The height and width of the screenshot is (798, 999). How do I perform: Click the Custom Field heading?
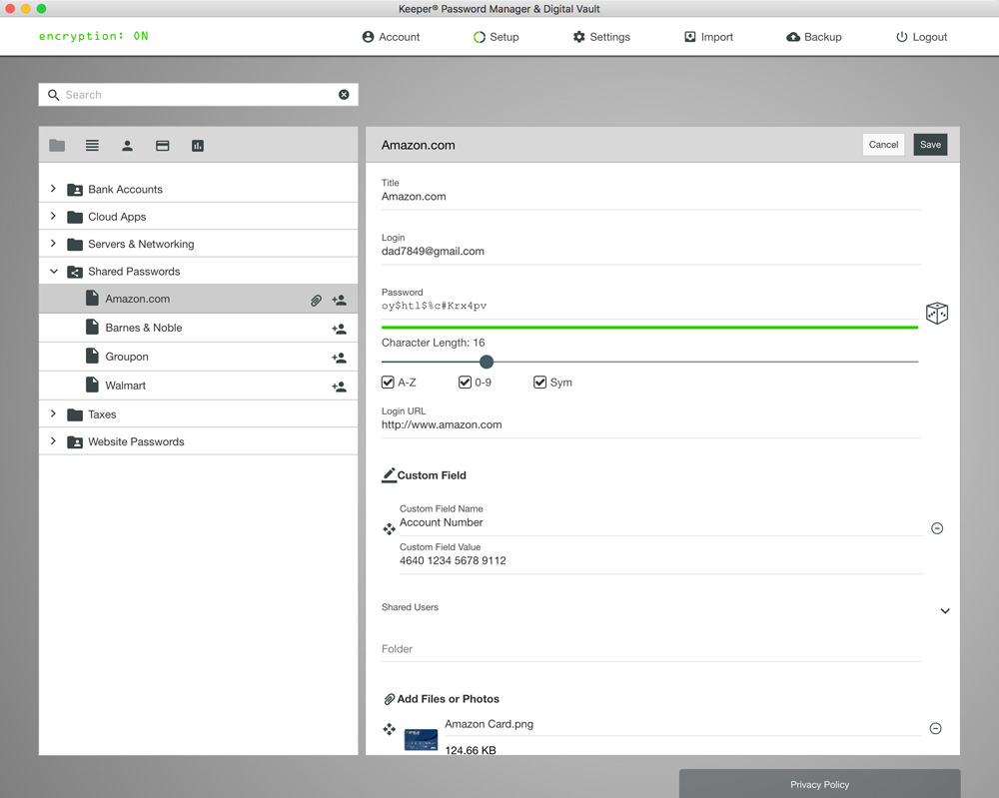(x=432, y=475)
